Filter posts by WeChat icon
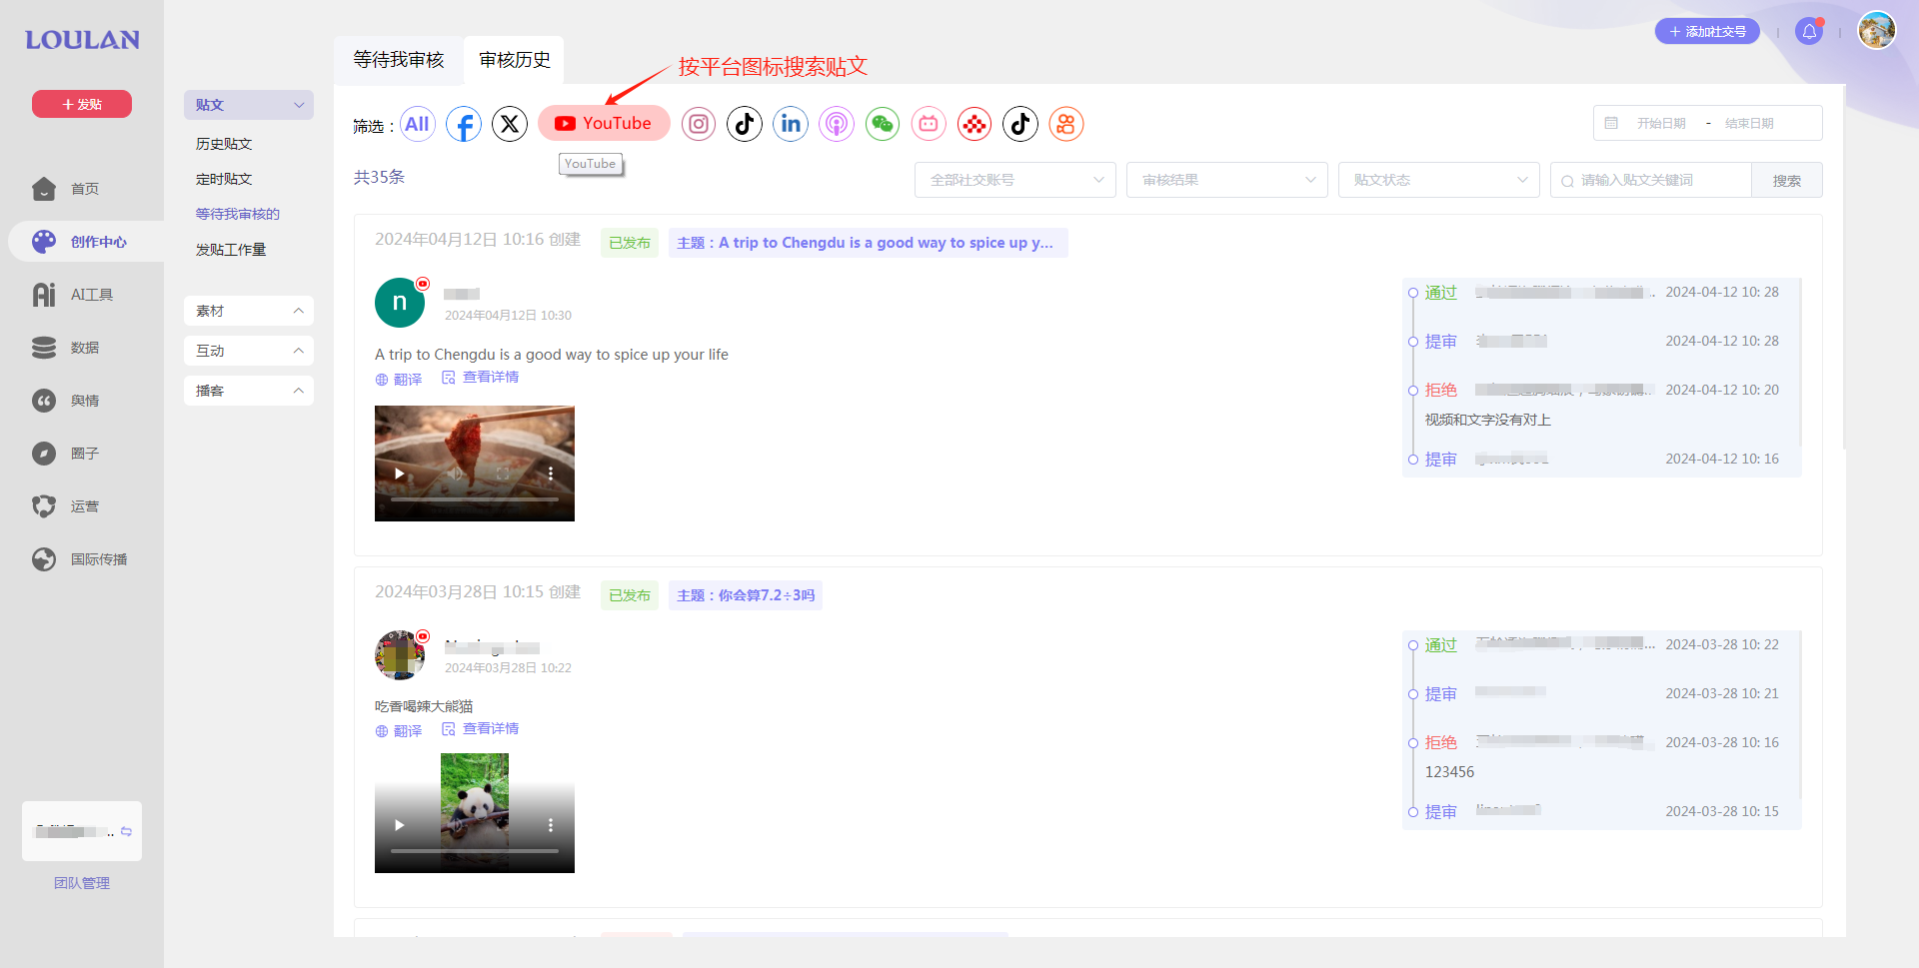1919x968 pixels. pyautogui.click(x=883, y=124)
